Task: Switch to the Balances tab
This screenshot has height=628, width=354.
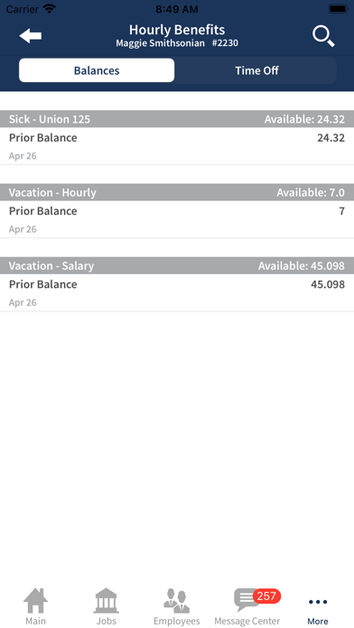Action: [x=97, y=70]
